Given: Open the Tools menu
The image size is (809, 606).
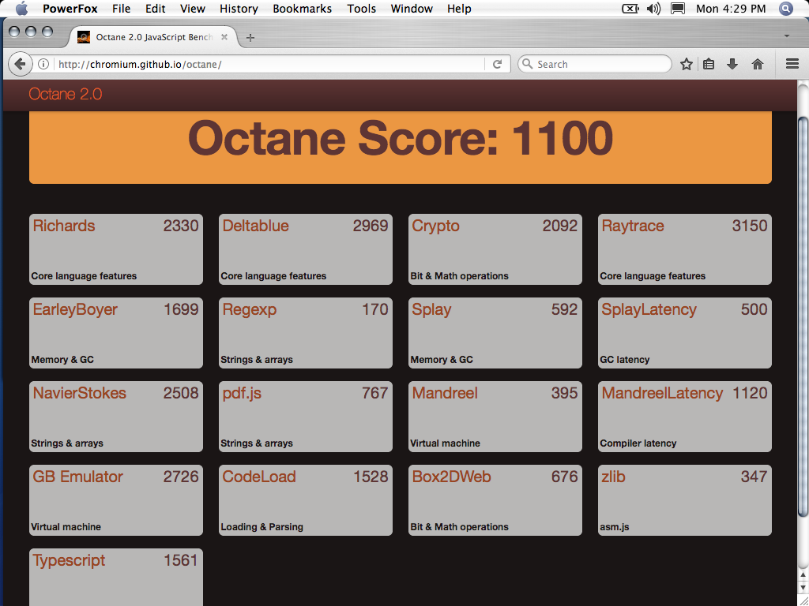Looking at the screenshot, I should pyautogui.click(x=362, y=9).
